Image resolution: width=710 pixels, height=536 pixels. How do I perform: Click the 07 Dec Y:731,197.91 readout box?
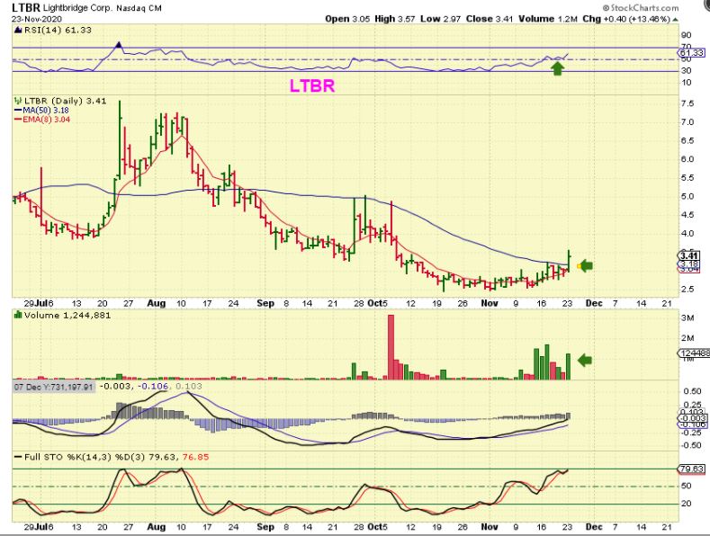54,387
